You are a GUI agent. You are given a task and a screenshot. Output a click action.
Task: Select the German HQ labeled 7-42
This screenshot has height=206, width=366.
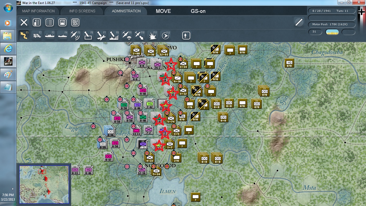click(x=150, y=104)
